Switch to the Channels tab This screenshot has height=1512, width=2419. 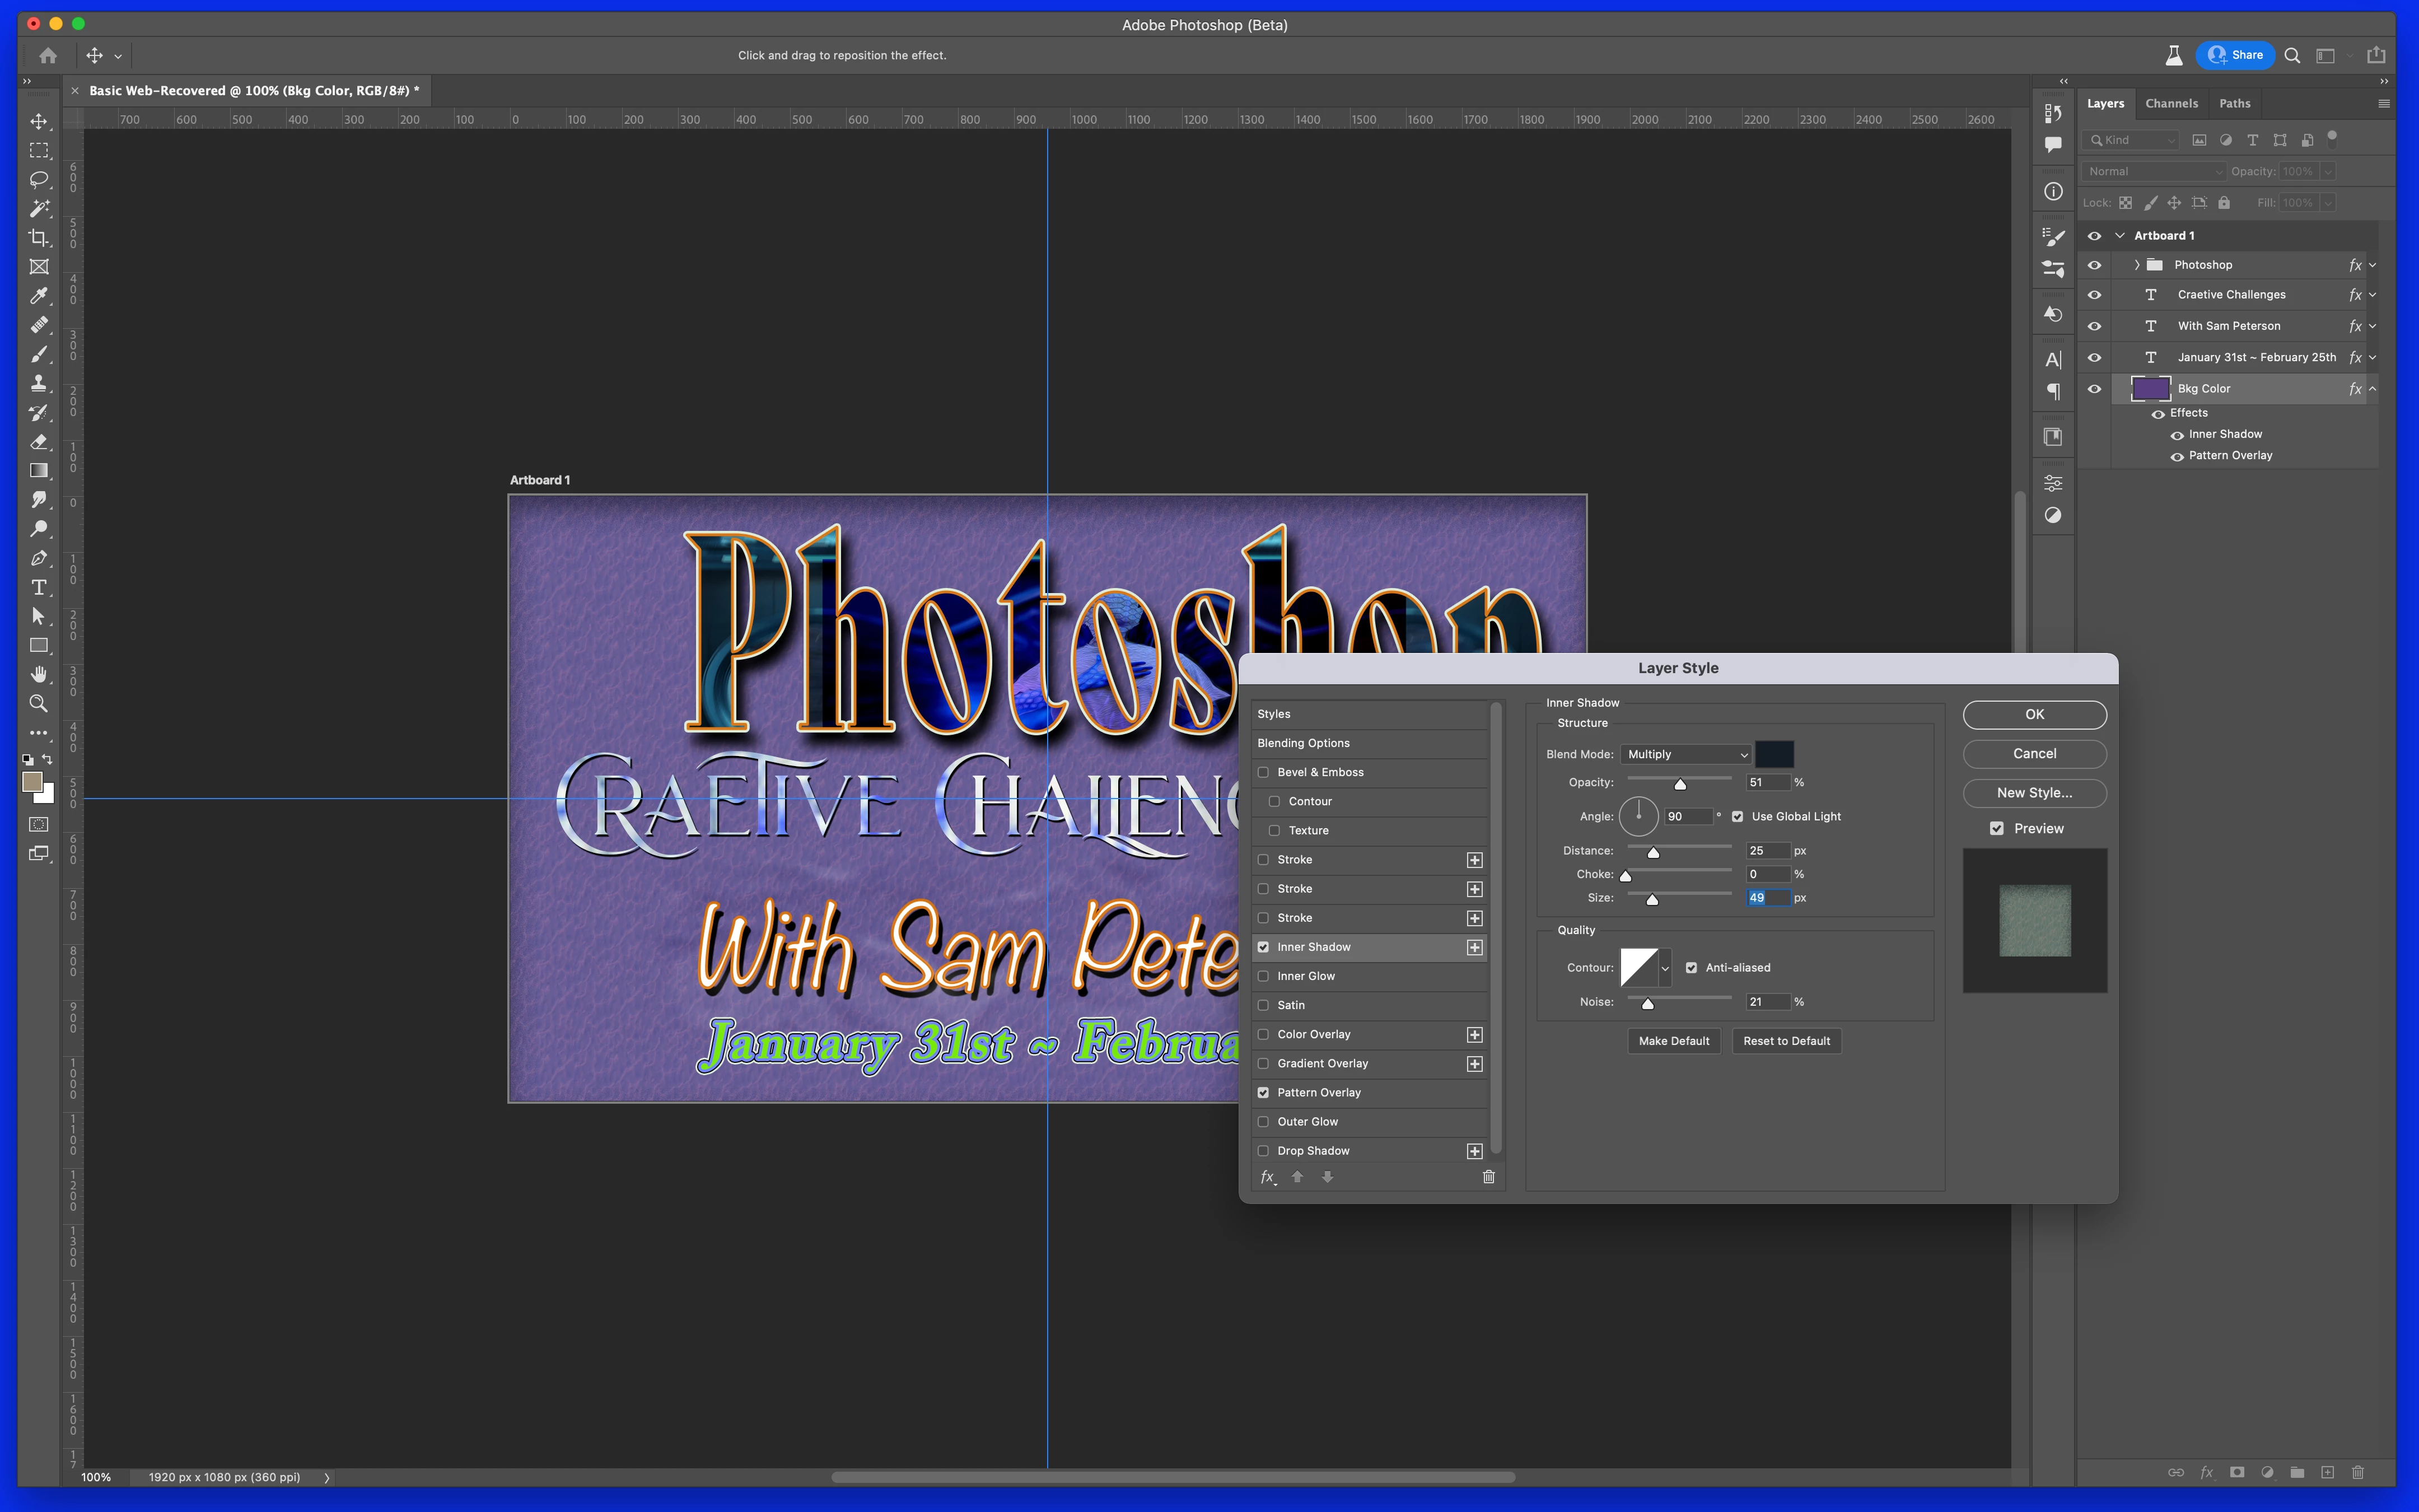pyautogui.click(x=2171, y=104)
